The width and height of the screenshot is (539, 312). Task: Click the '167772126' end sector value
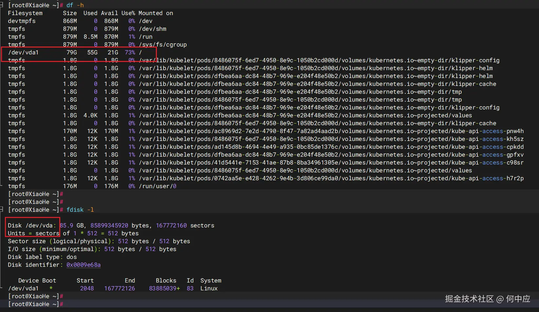coord(120,288)
